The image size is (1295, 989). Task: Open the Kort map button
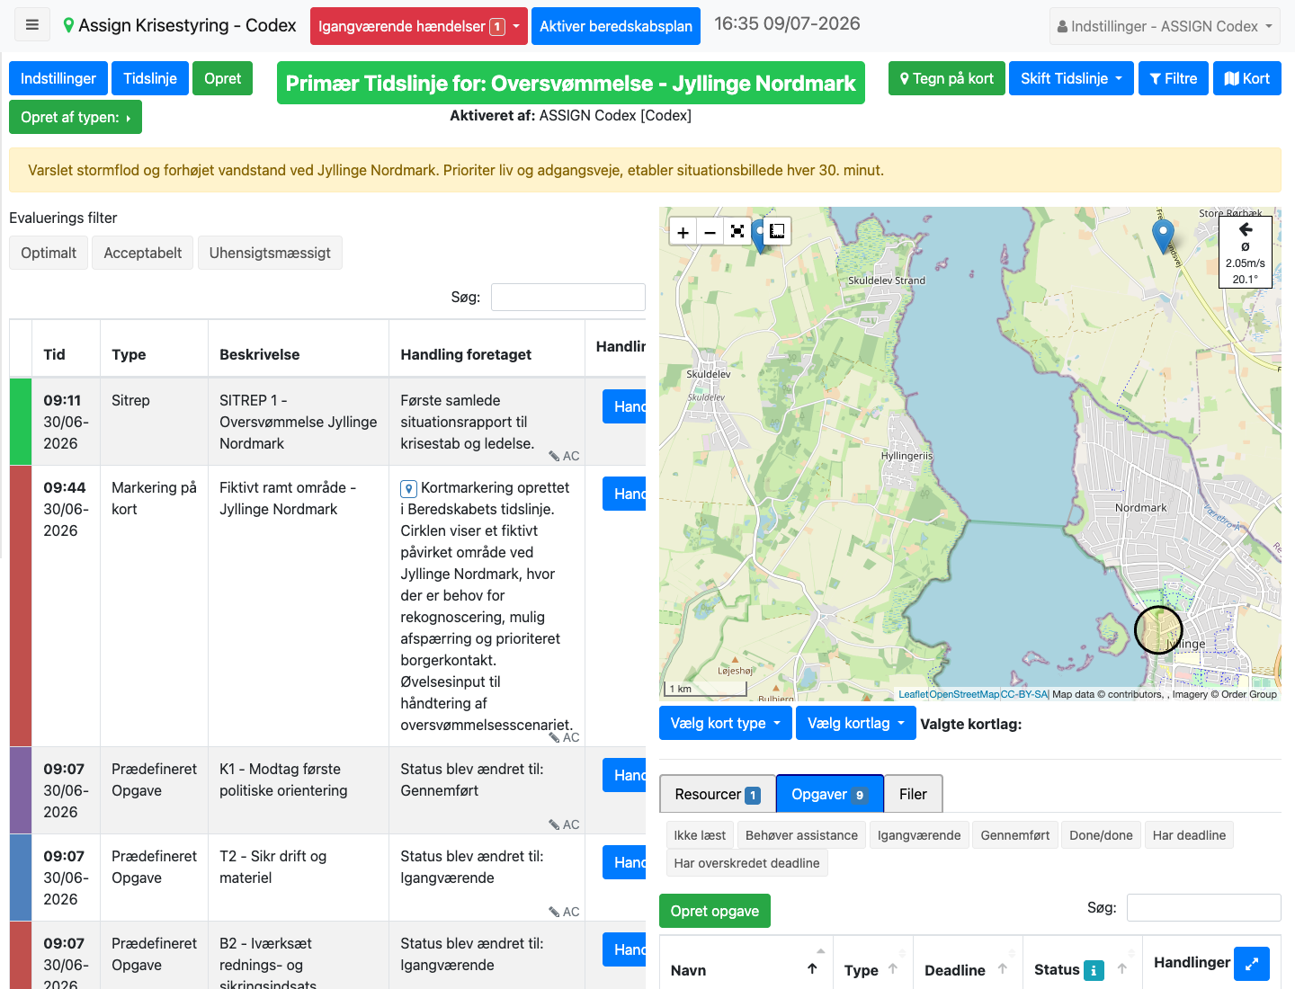pyautogui.click(x=1247, y=78)
